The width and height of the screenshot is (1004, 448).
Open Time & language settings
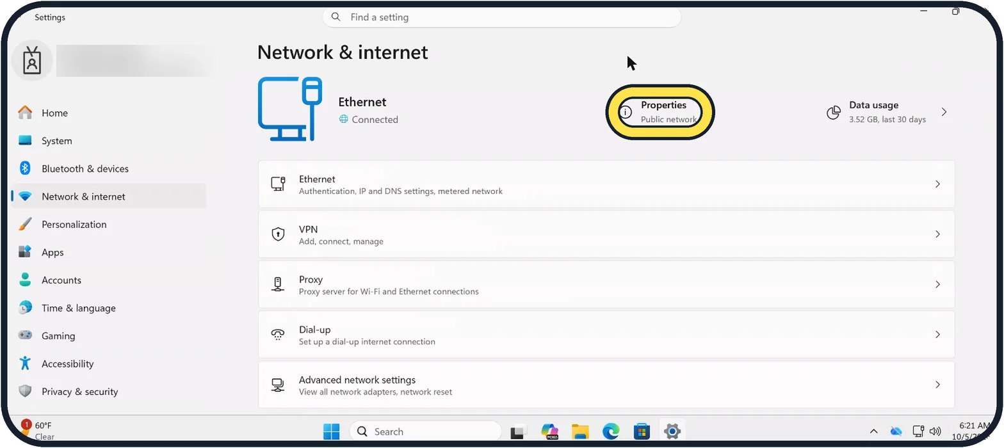tap(108, 308)
